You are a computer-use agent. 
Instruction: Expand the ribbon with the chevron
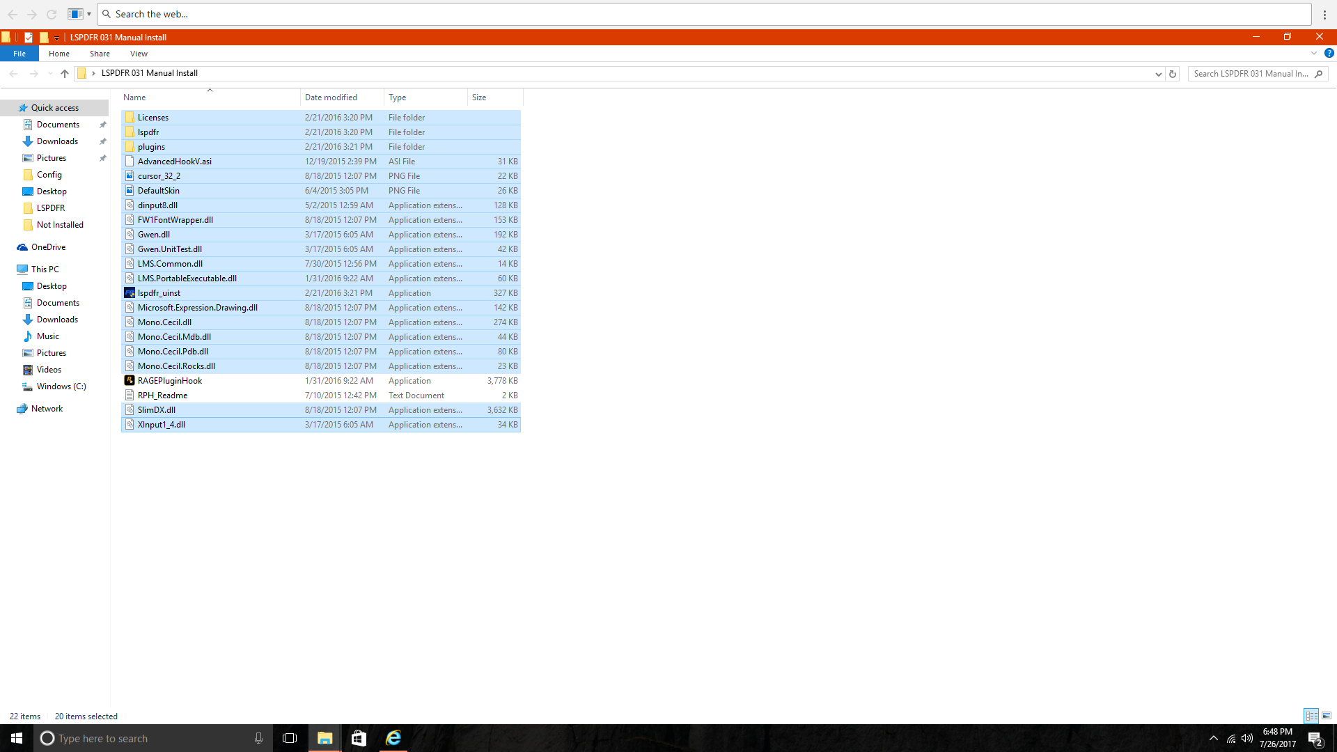click(x=1314, y=54)
